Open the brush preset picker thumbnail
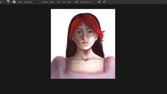The width and height of the screenshot is (167, 94). [8, 2]
